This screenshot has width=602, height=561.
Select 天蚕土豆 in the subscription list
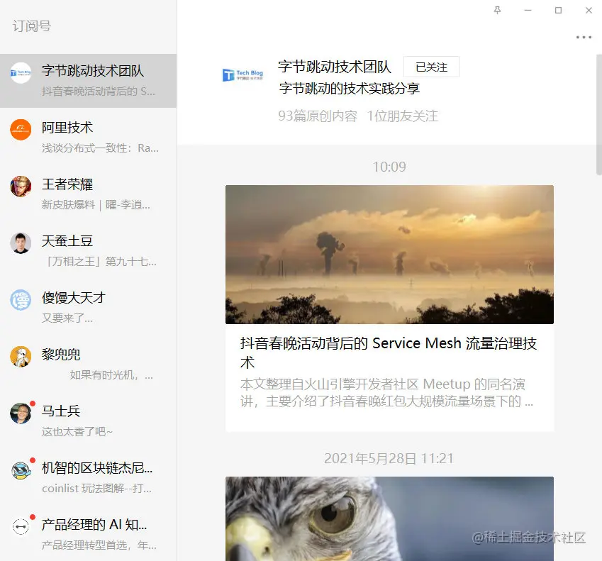point(89,250)
